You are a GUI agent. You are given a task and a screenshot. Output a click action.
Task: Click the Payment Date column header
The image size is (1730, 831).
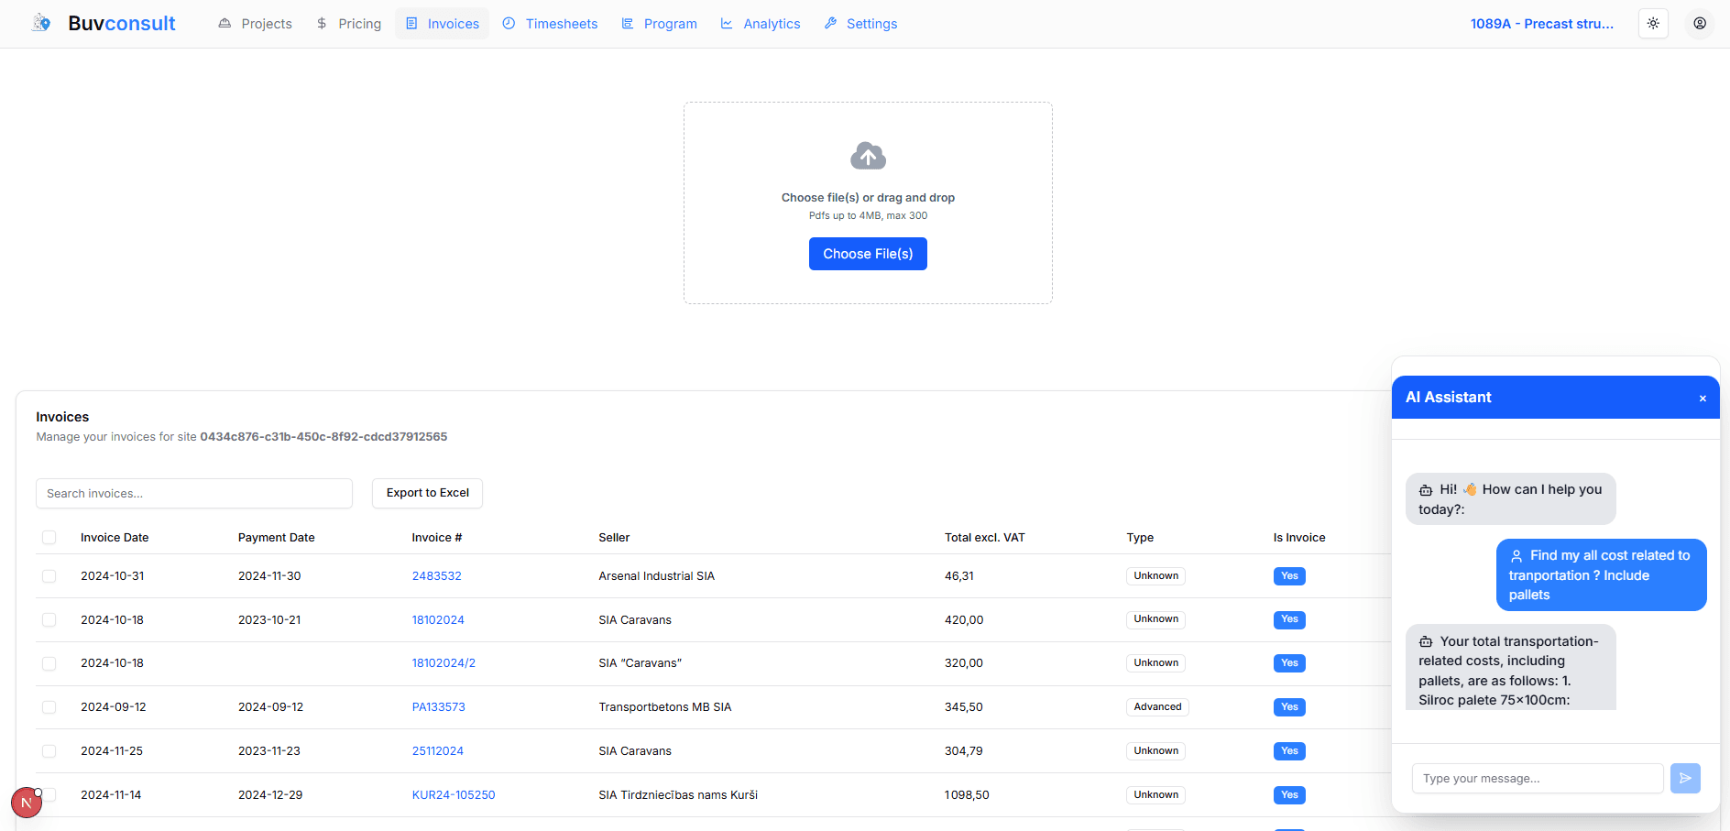pyautogui.click(x=277, y=538)
